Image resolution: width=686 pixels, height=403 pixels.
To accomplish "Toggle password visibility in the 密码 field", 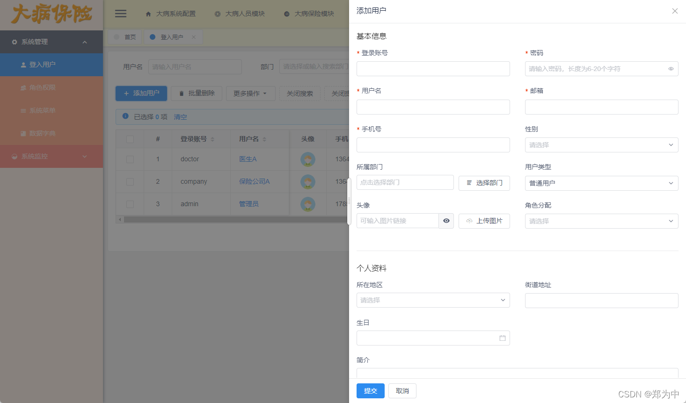I will [671, 68].
